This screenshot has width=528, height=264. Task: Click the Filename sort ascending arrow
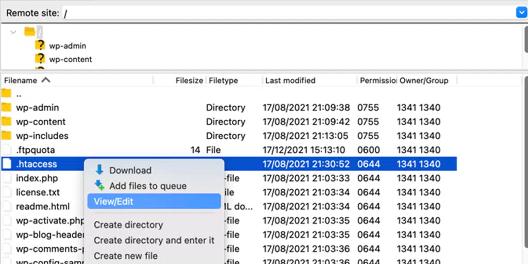click(x=46, y=80)
